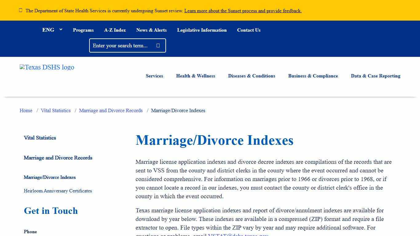Screen dimensions: 420x236
Task: Click the search magnifying glass icon
Action: click(158, 45)
